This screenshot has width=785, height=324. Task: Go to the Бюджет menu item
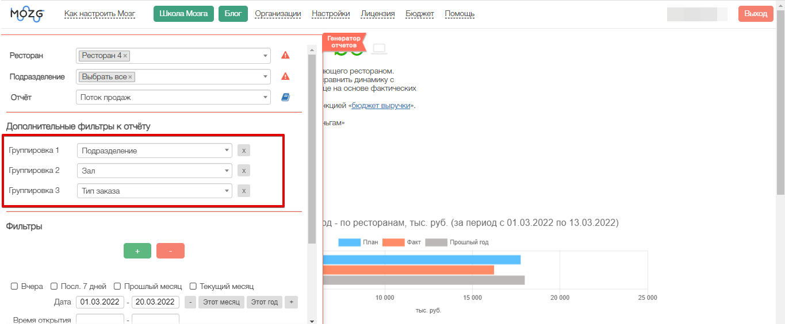pos(420,14)
